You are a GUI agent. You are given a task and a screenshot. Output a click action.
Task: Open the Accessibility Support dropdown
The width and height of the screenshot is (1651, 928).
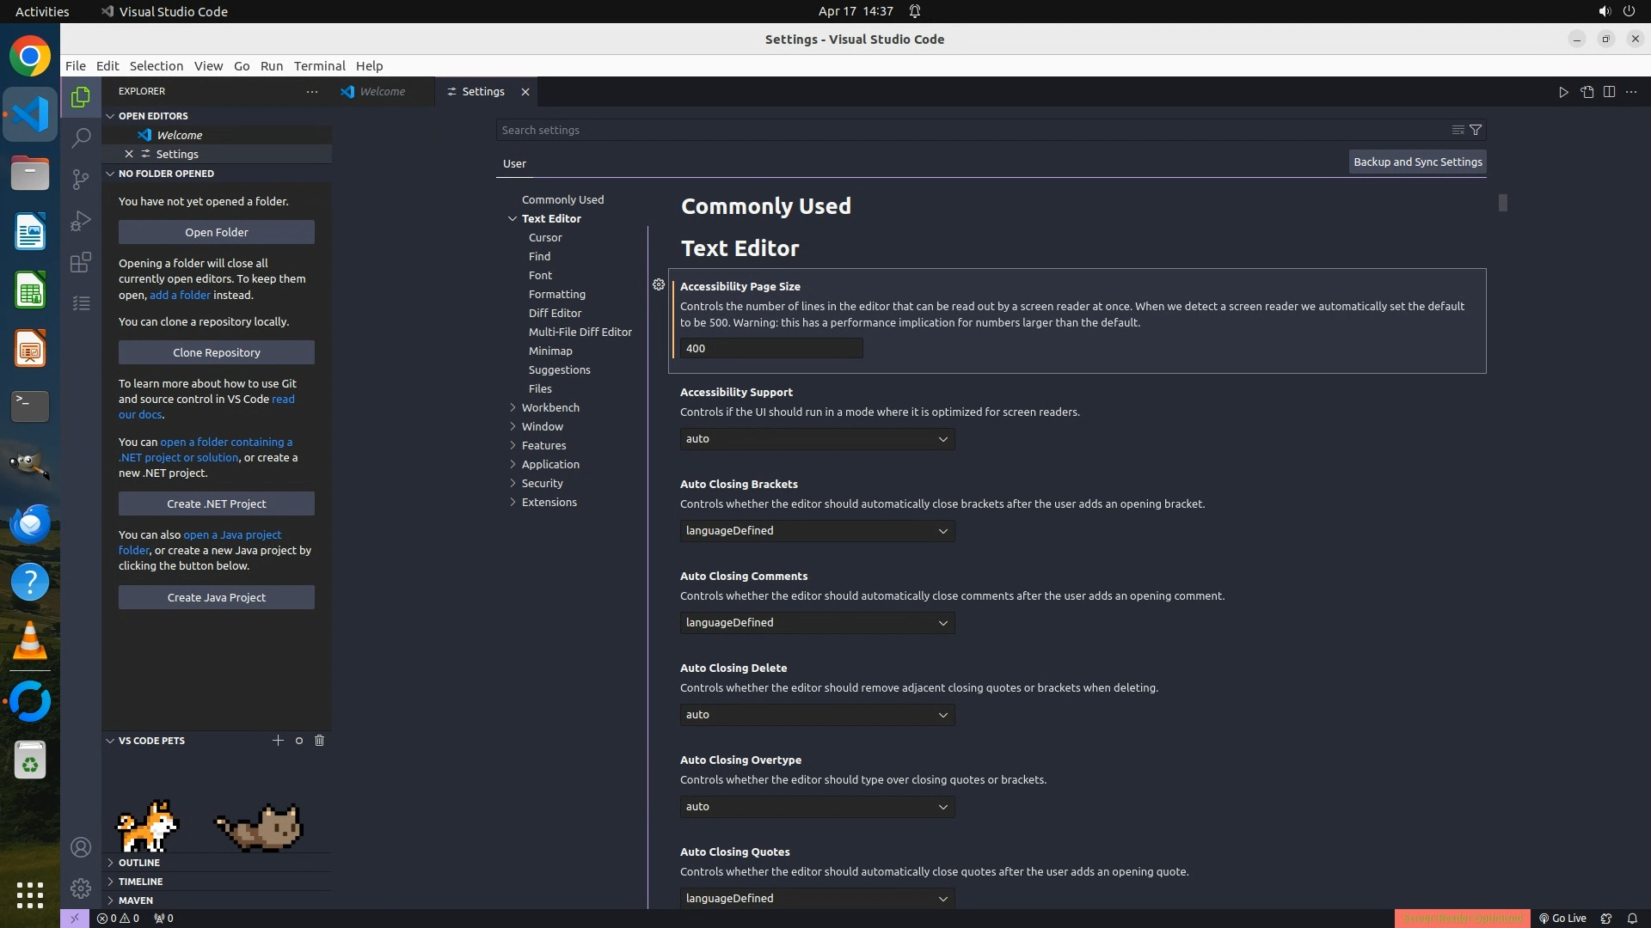pyautogui.click(x=817, y=439)
